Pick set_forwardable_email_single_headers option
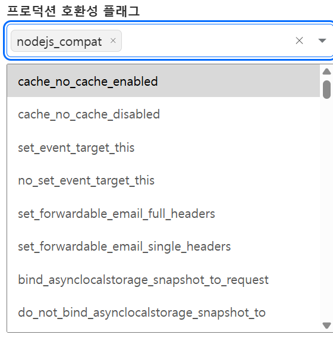This screenshot has height=353, width=333. pyautogui.click(x=164, y=246)
